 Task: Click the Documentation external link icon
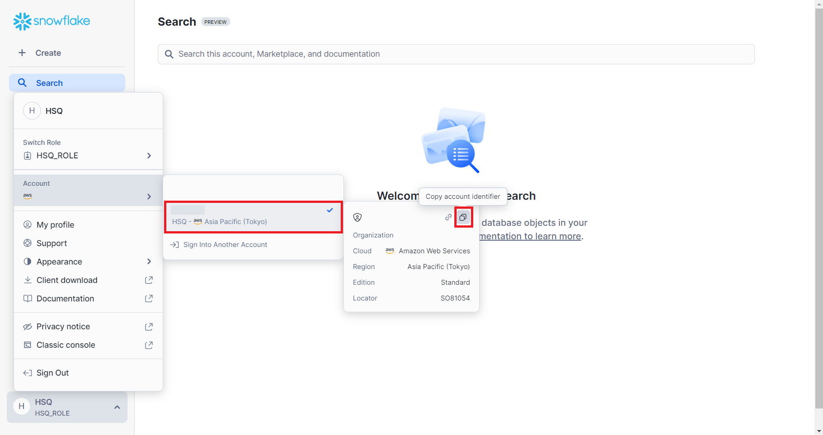(149, 299)
